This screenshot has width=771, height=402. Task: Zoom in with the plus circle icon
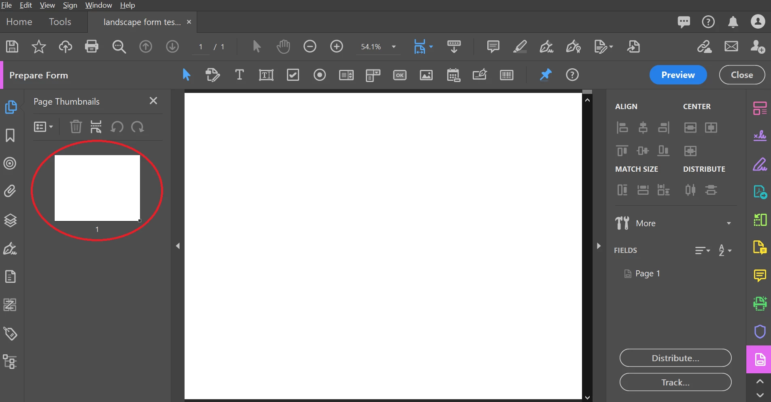click(x=337, y=46)
